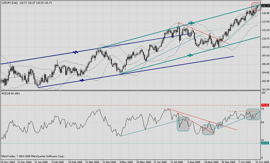Click the double-tick marker on the upper dark blue channel line
This screenshot has height=163, width=270.
(76, 52)
